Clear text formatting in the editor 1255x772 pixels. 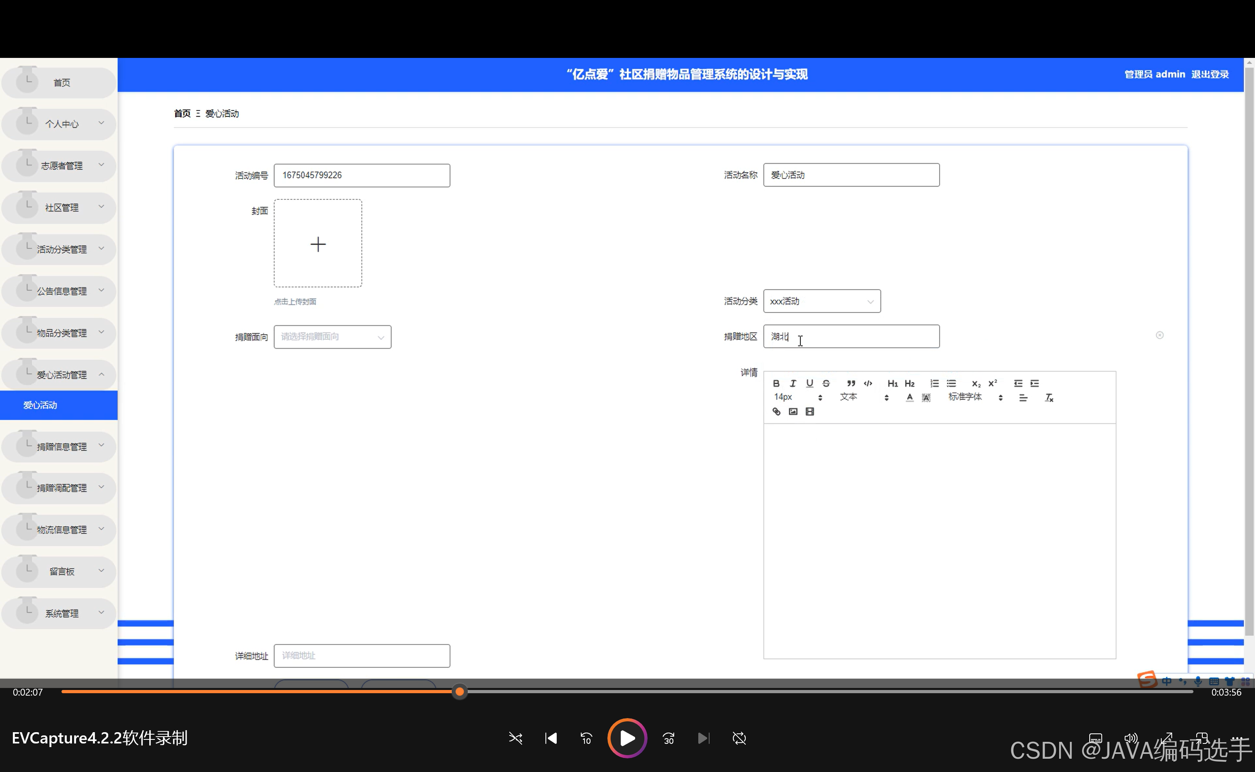click(1049, 398)
